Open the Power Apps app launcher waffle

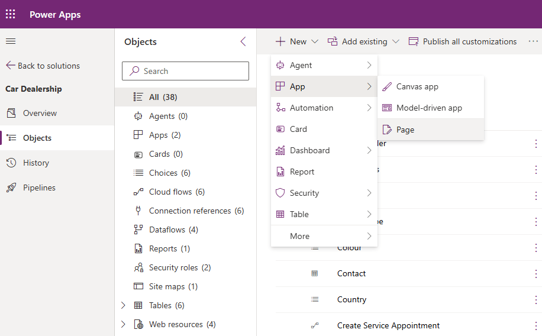tap(11, 14)
